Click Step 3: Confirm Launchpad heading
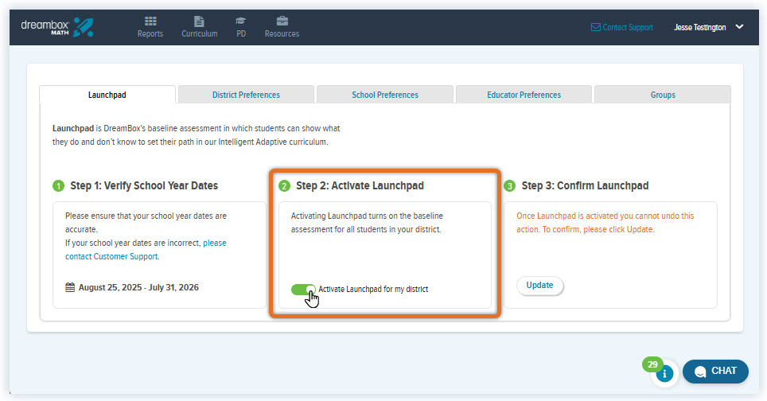 coord(585,186)
